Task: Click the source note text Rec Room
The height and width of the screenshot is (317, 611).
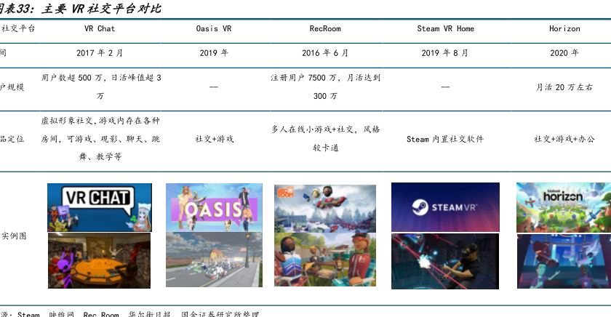Action: click(101, 314)
